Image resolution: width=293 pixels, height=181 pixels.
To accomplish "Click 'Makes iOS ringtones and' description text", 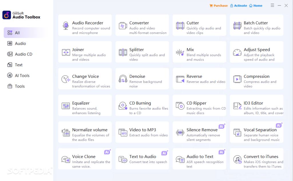I will [263, 162].
